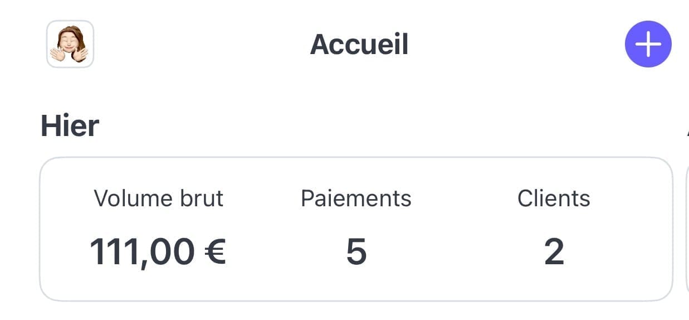
Task: Open the Paiements metric label
Action: coord(356,198)
